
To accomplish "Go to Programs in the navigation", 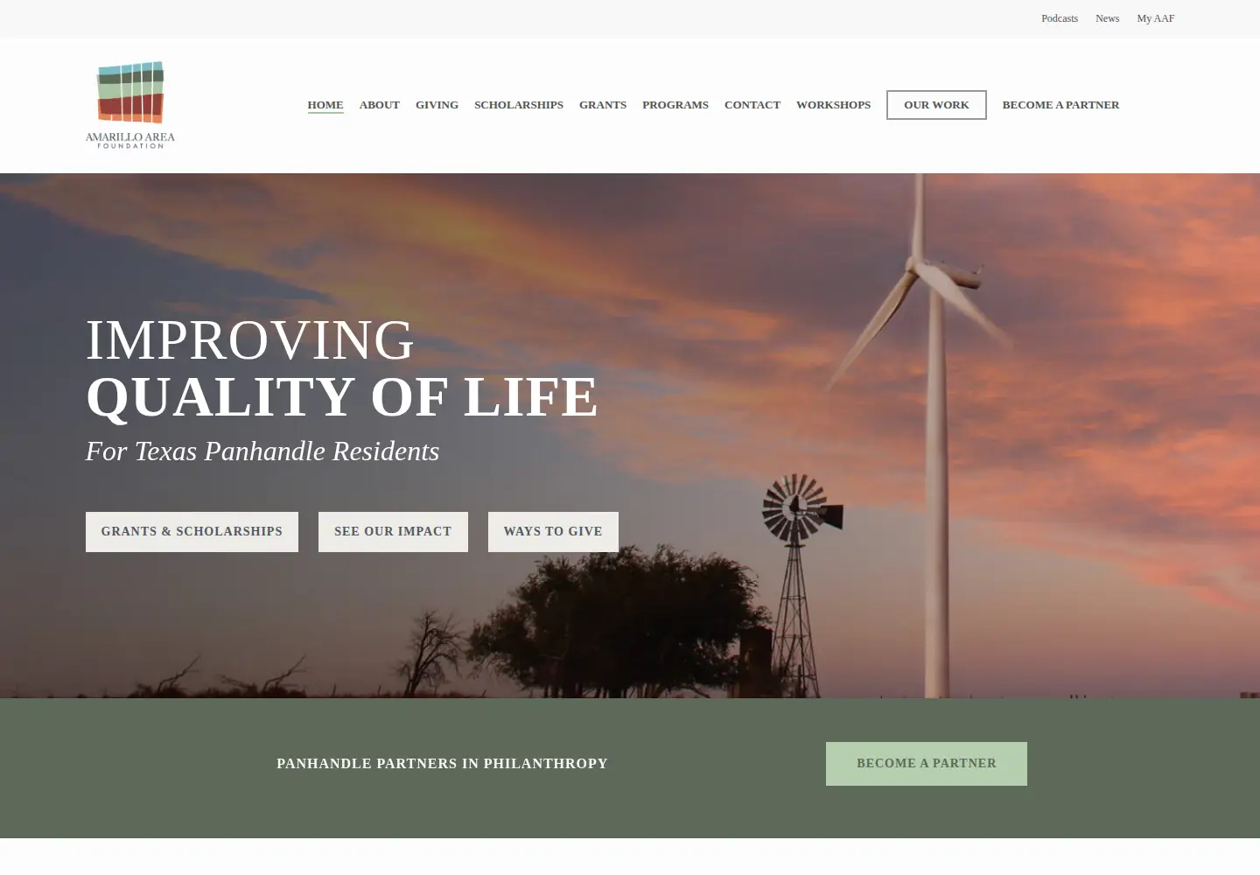I will pyautogui.click(x=675, y=105).
